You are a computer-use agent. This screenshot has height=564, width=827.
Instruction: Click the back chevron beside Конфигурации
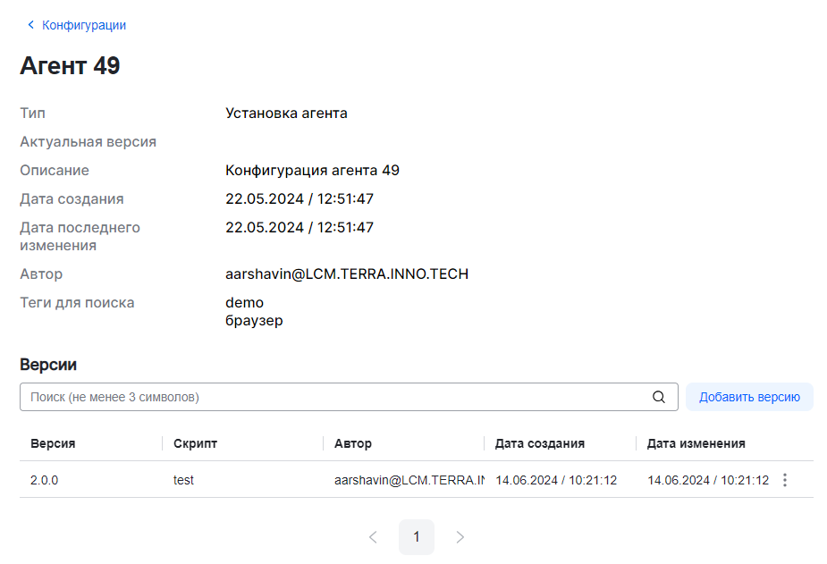tap(31, 25)
